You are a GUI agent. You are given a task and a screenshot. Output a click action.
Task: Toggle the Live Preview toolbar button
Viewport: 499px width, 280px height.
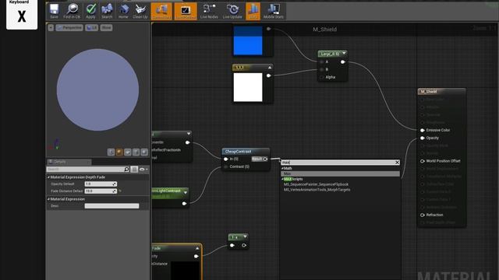click(x=186, y=11)
